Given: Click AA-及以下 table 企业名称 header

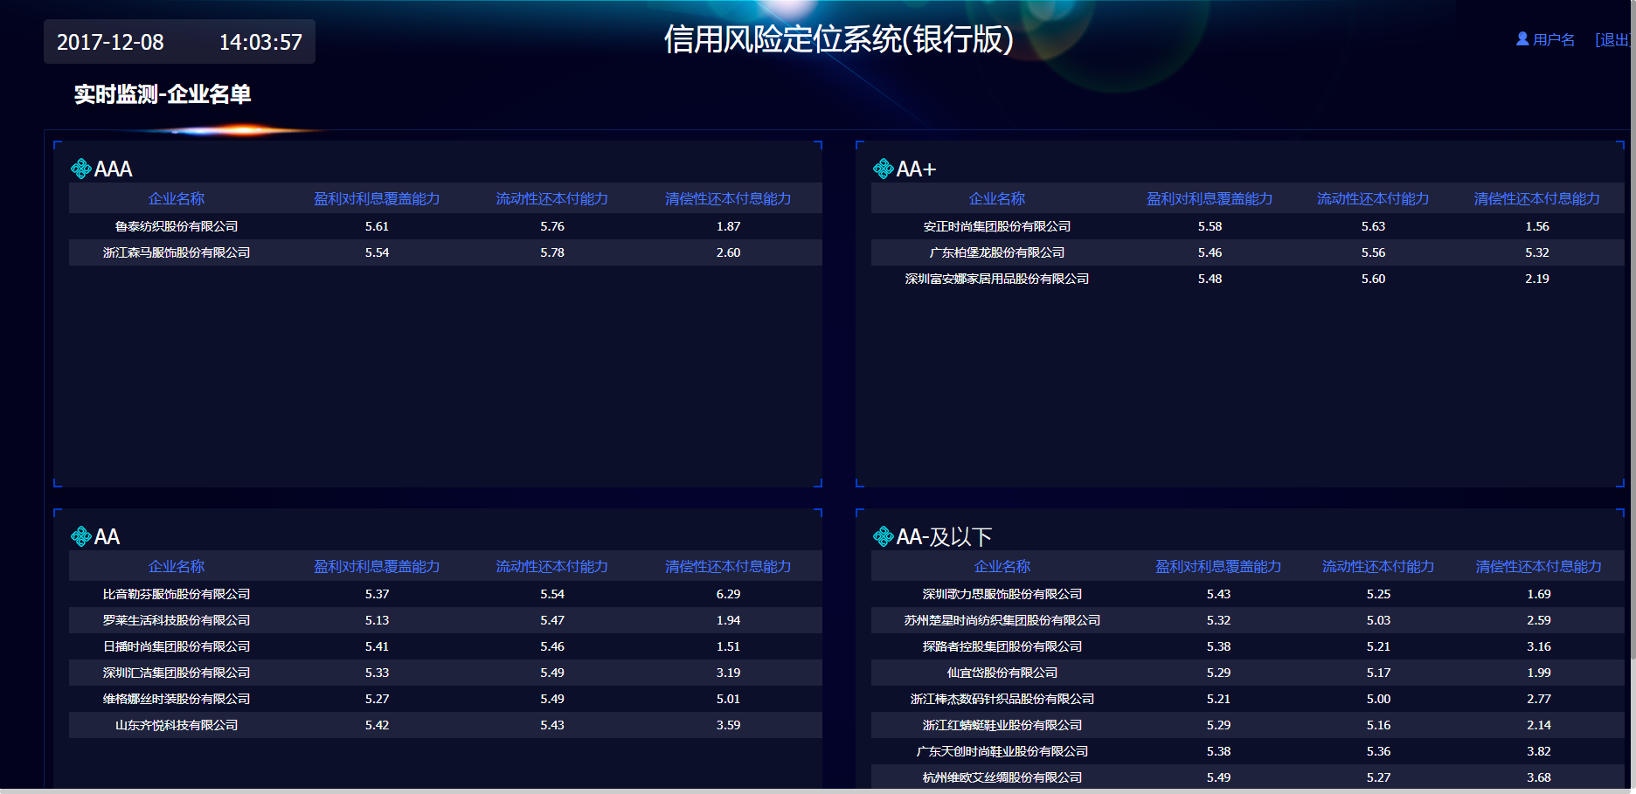Looking at the screenshot, I should [x=1002, y=567].
